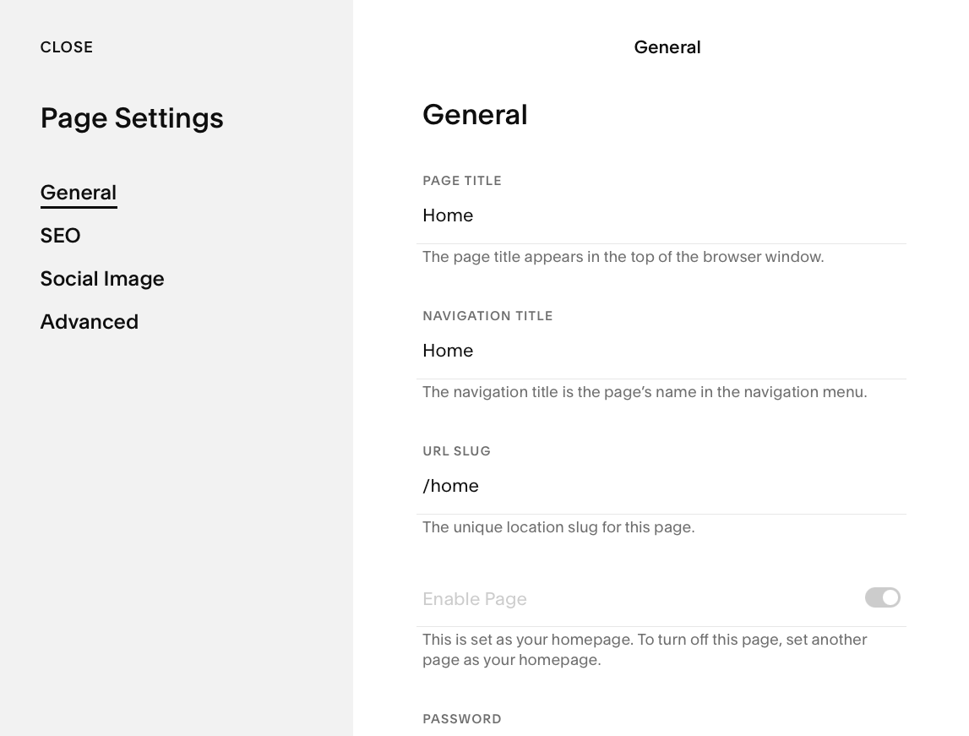Image resolution: width=969 pixels, height=736 pixels.
Task: Click the Page Settings heading
Action: click(132, 118)
